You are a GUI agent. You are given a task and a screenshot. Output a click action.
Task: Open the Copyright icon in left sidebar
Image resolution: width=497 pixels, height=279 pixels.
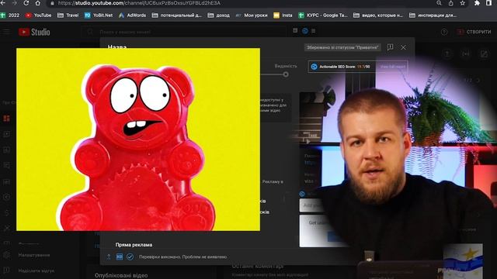click(x=7, y=197)
